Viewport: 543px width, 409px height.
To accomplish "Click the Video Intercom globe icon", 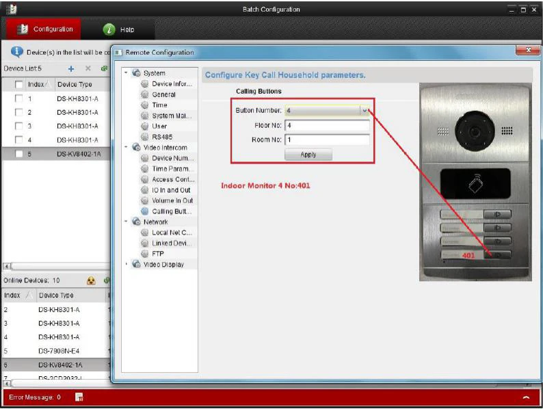I will click(137, 147).
